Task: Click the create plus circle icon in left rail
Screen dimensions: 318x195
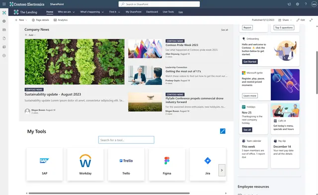Action: coord(4,55)
